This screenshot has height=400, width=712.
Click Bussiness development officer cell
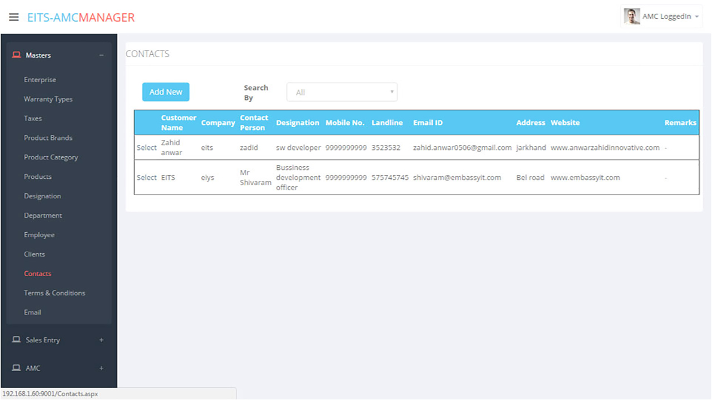pyautogui.click(x=298, y=178)
